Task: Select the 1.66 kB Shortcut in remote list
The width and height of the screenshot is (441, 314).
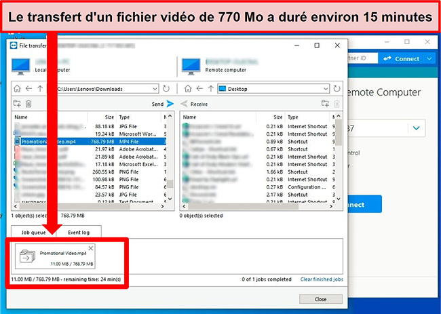Action: click(258, 172)
